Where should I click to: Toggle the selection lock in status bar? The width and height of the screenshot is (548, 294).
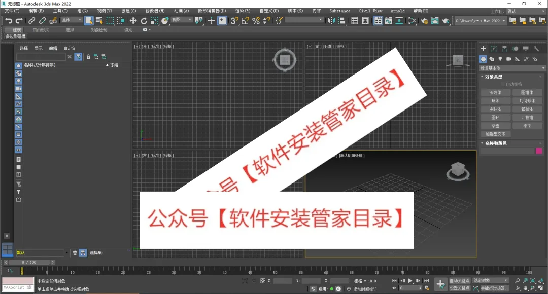tap(254, 281)
